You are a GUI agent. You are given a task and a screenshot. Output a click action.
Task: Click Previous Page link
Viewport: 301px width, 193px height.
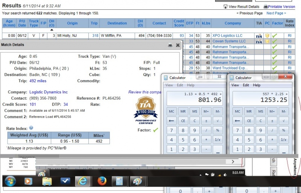coord(249,13)
